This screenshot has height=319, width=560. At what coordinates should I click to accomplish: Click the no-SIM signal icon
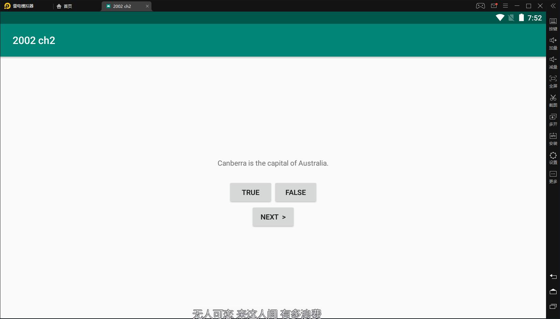pyautogui.click(x=511, y=18)
